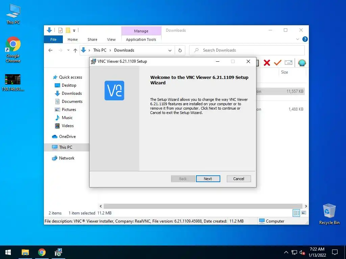Screen dimensions: 346x259
Task: Open This PC desktop icon
Action: click(13, 14)
